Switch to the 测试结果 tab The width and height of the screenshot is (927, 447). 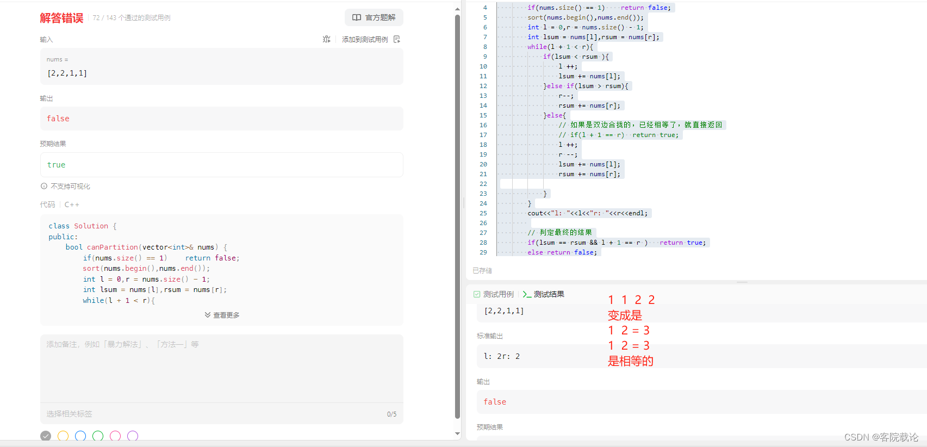(543, 294)
